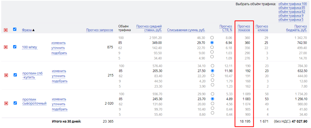Remove the '100 whey' phrase with red X

[5, 47]
